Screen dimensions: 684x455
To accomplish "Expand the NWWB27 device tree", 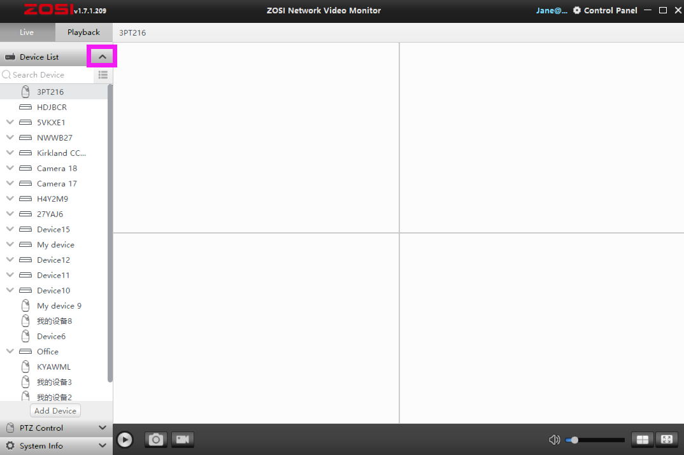I will point(10,137).
